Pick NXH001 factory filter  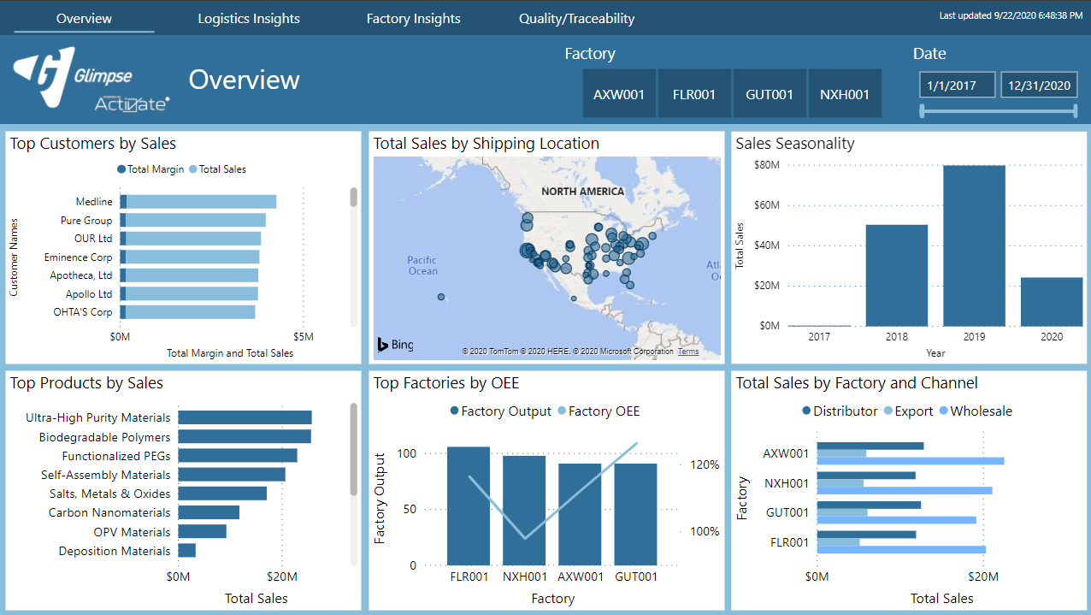[845, 94]
